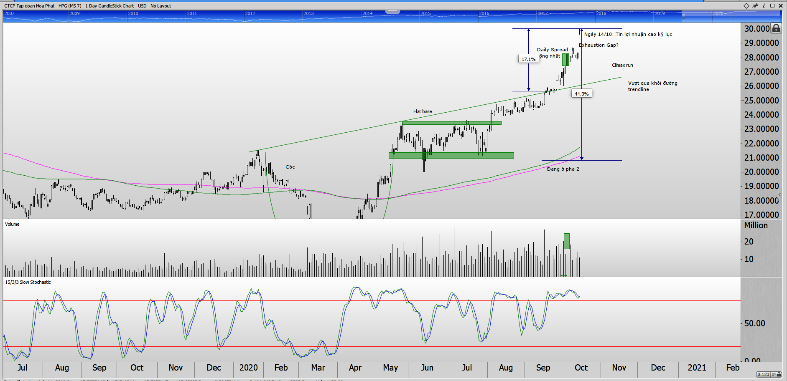Select the 17.1% measurement label
Viewport: 787px width, 381px height.
coord(528,59)
